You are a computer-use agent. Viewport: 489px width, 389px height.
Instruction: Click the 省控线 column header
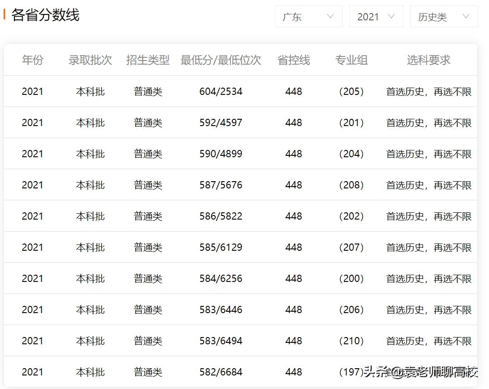click(294, 60)
